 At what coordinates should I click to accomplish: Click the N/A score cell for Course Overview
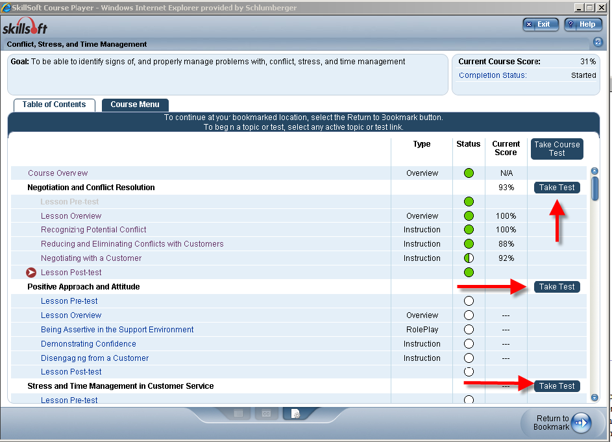click(x=507, y=173)
